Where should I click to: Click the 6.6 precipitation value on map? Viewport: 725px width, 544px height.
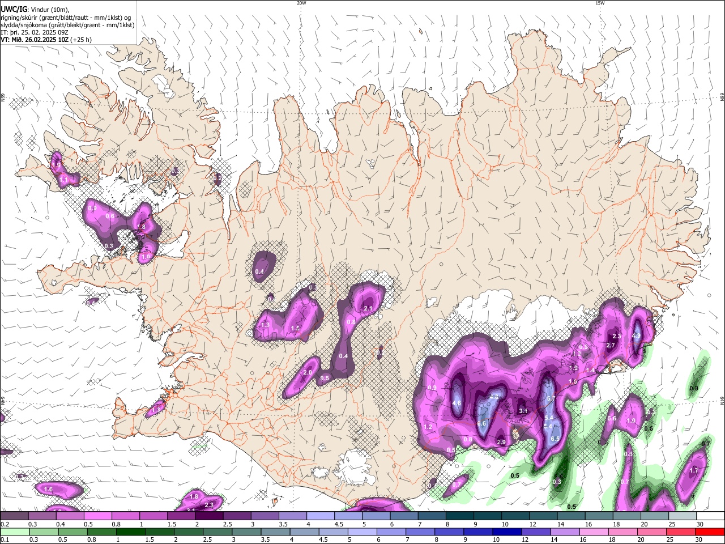coord(482,423)
